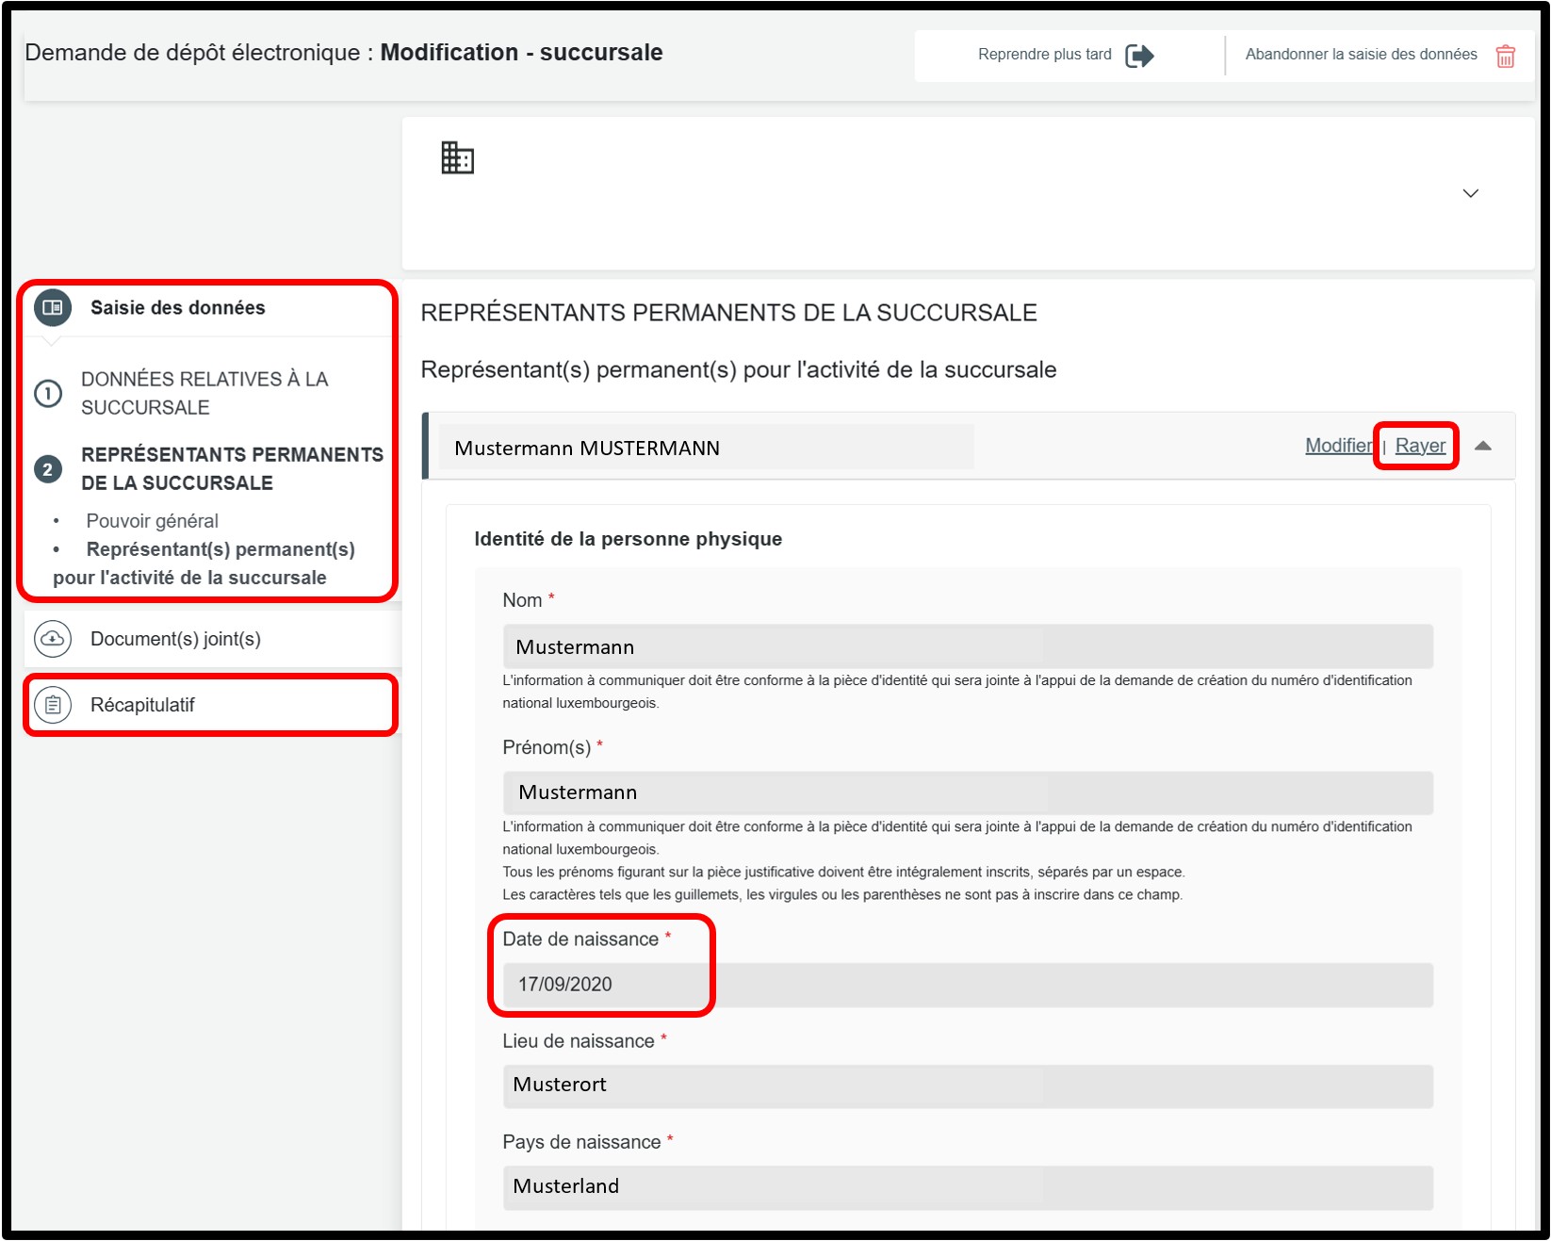Select Pouvoir général sub-item
Image resolution: width=1551 pixels, height=1241 pixels.
152,521
